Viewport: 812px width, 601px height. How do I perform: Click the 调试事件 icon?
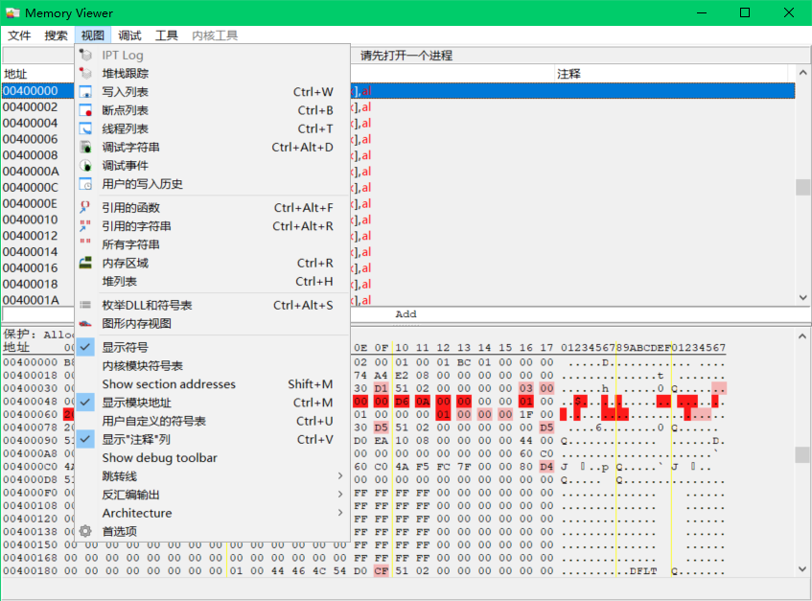tap(86, 166)
